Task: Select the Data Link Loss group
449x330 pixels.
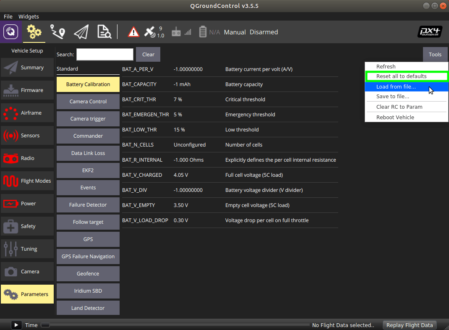Action: click(x=88, y=153)
